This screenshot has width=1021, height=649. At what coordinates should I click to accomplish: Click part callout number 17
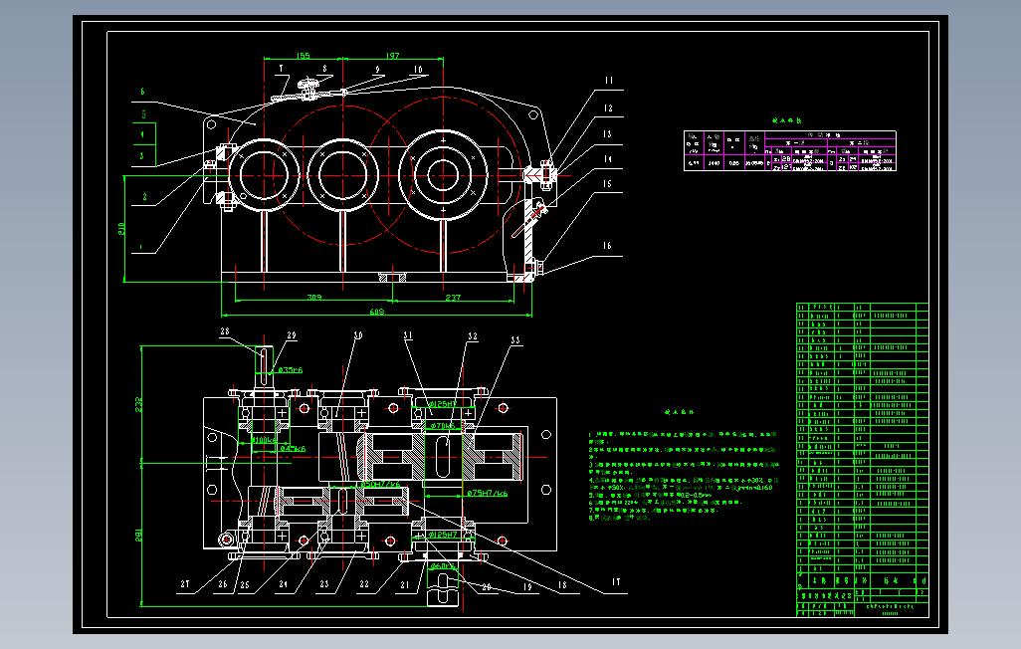[x=615, y=582]
